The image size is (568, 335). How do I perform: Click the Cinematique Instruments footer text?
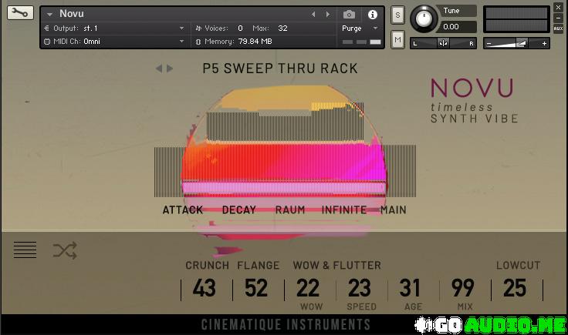(286, 324)
